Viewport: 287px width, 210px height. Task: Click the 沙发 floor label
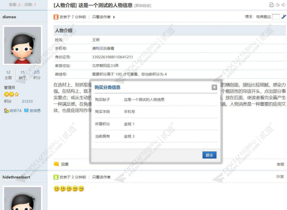tap(280, 177)
